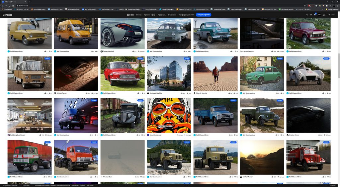The height and width of the screenshot is (187, 340).
Task: Open notifications bell icon
Action: 315,15
